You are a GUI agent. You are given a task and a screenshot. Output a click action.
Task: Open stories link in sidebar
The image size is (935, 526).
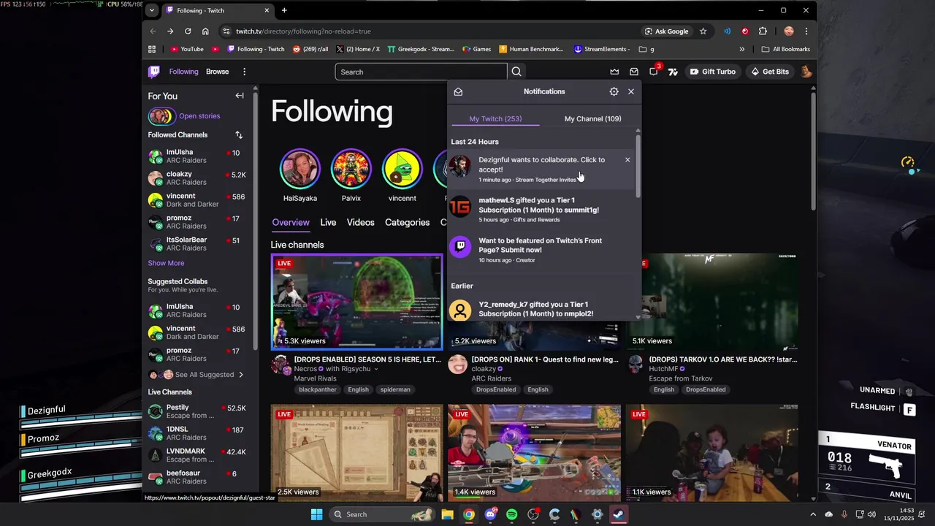pyautogui.click(x=199, y=116)
